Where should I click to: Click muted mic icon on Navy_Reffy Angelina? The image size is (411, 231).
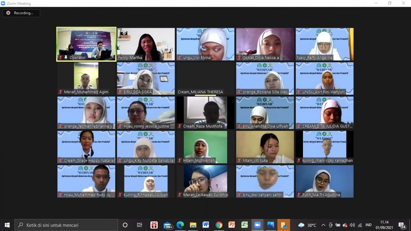[299, 58]
